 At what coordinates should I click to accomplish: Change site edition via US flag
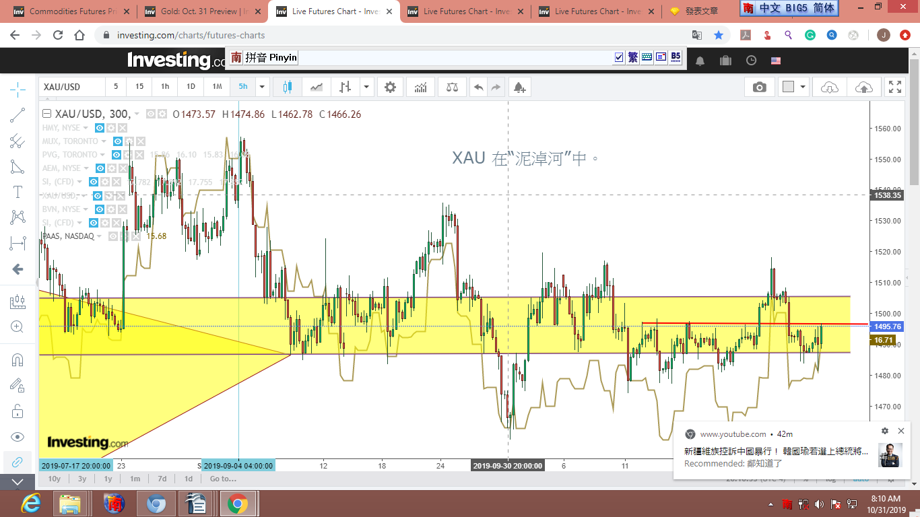point(776,61)
